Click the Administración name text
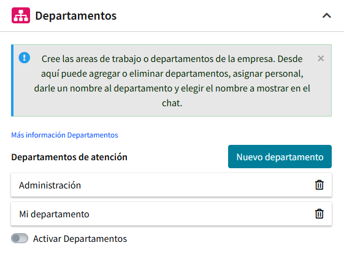The width and height of the screenshot is (344, 256). pyautogui.click(x=50, y=185)
